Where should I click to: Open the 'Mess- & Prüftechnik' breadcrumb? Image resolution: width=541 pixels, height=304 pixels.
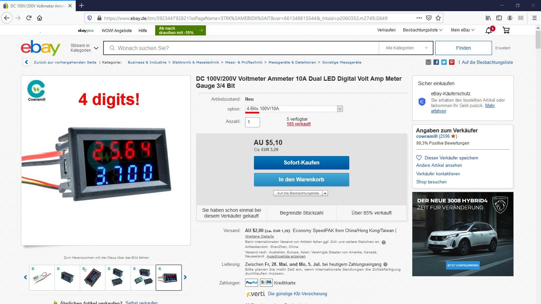point(244,62)
